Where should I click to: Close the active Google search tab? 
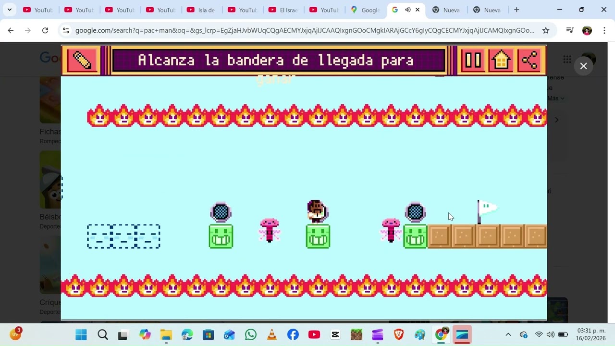pyautogui.click(x=418, y=10)
